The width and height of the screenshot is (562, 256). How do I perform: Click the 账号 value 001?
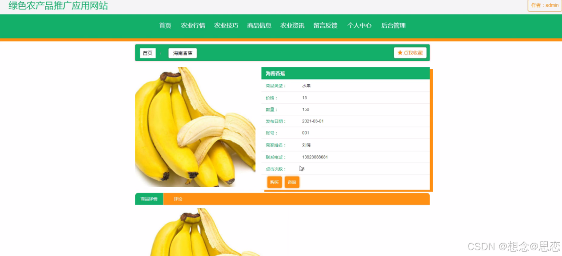click(305, 133)
